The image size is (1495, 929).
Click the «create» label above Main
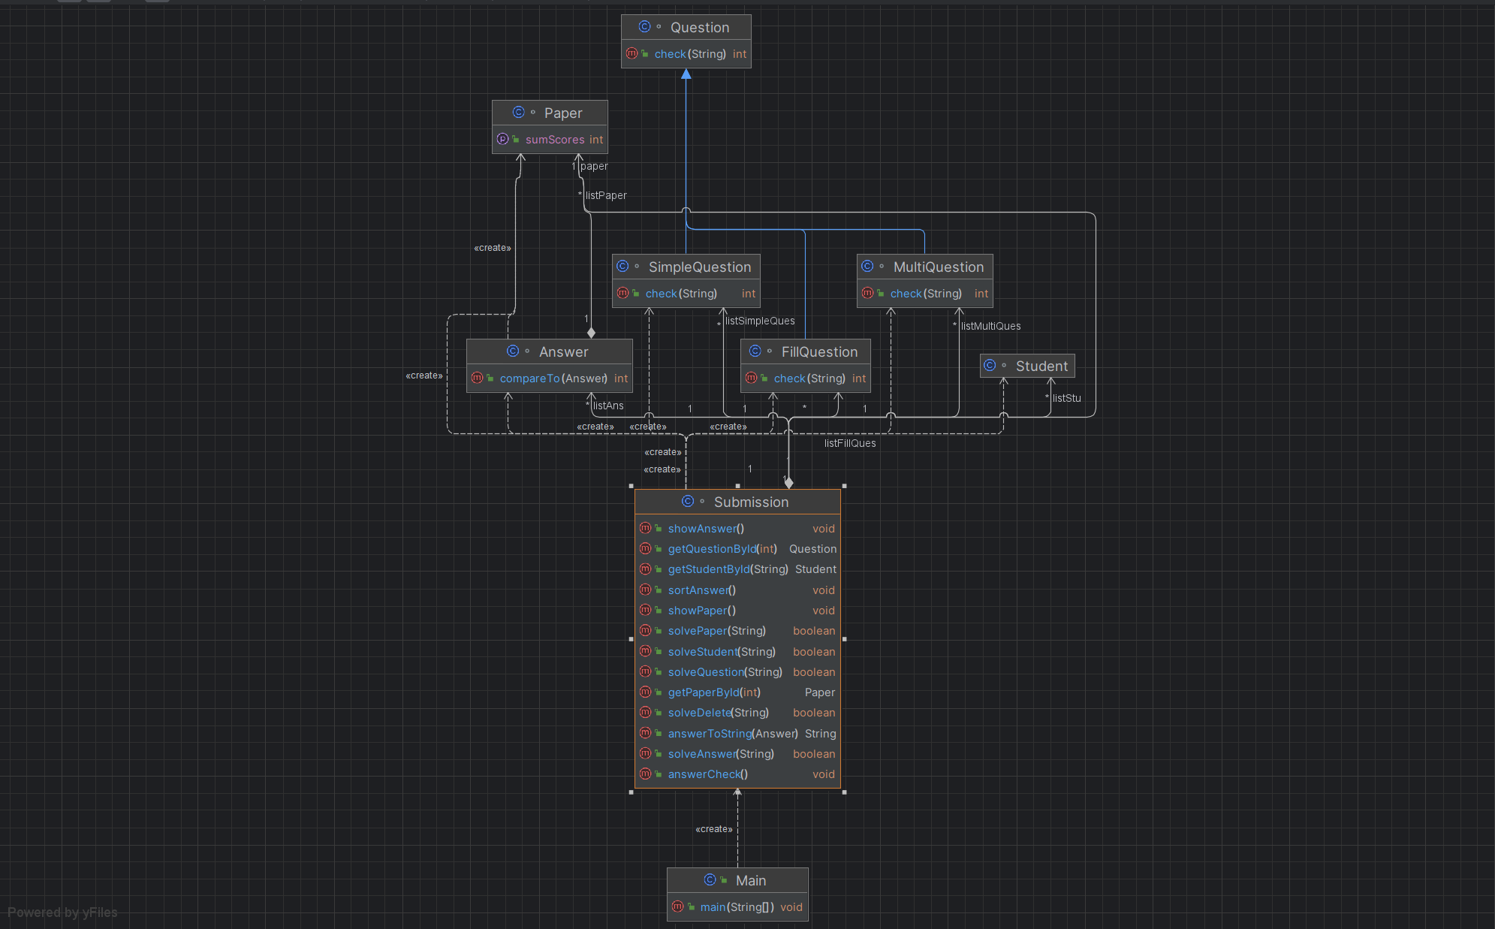pos(714,829)
